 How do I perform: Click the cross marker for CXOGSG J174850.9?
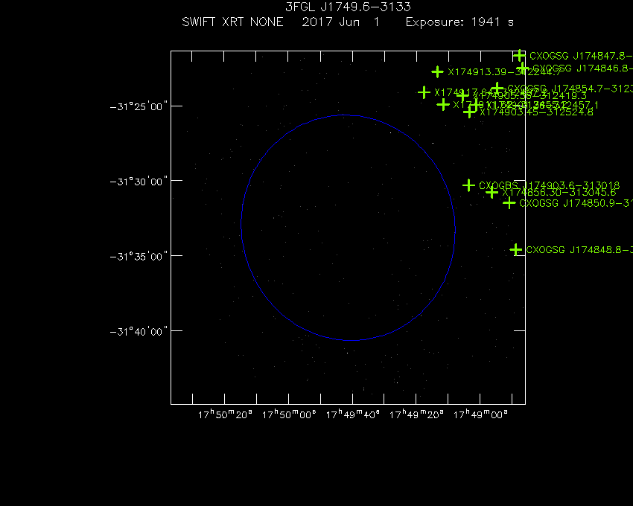click(509, 203)
